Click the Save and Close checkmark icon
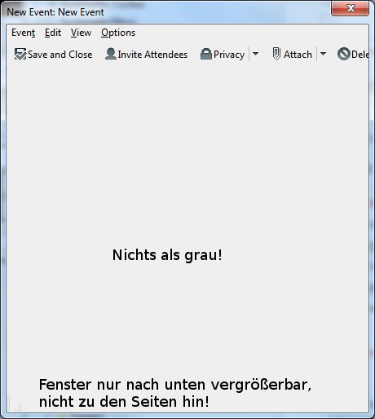Screen dimensions: 375x419 (20, 54)
